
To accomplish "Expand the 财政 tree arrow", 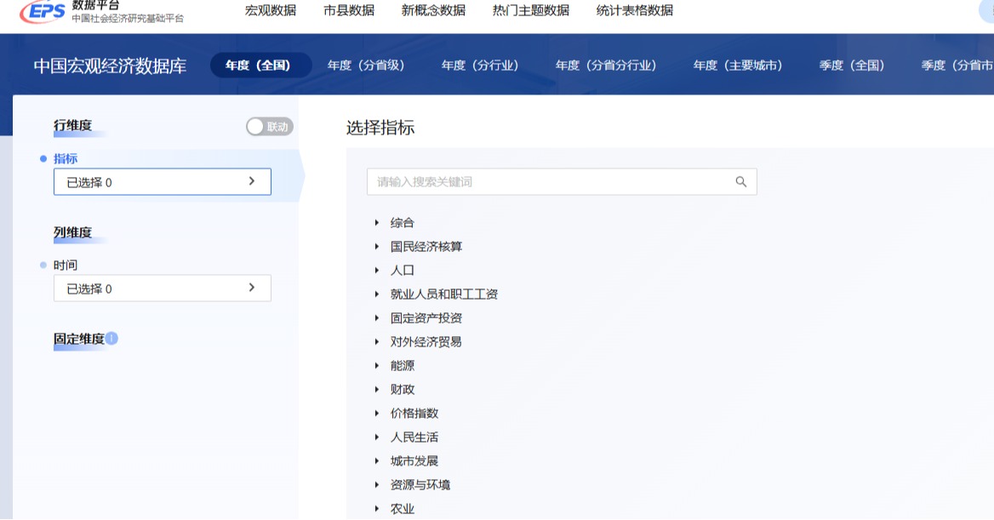I will pos(376,390).
